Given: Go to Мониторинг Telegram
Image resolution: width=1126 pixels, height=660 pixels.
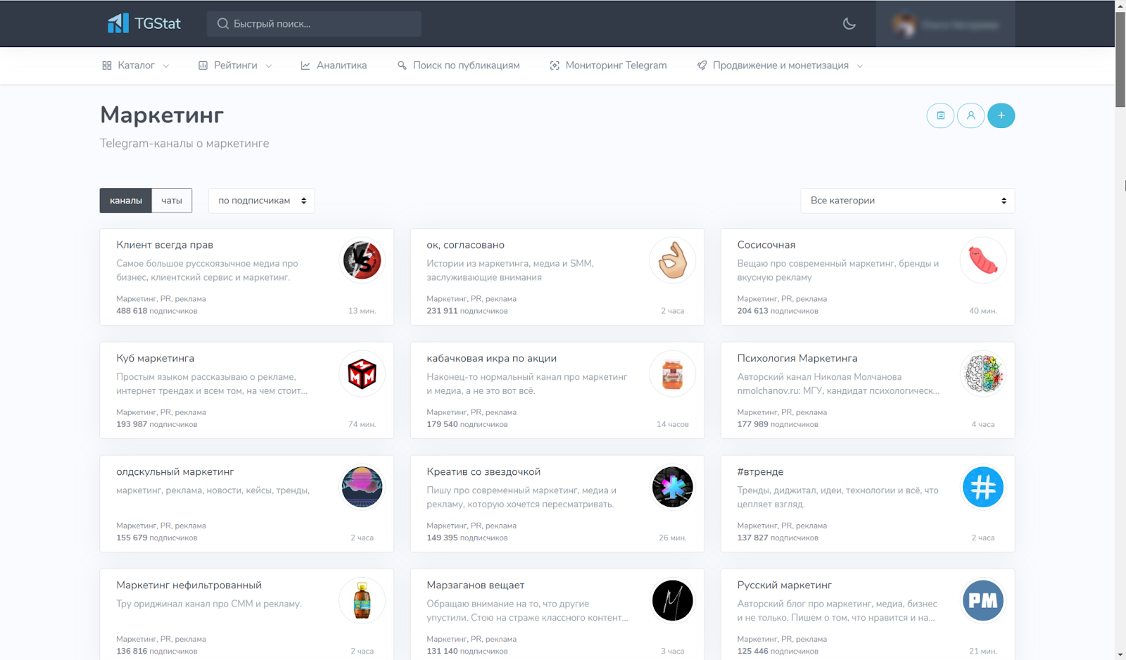Looking at the screenshot, I should (608, 65).
